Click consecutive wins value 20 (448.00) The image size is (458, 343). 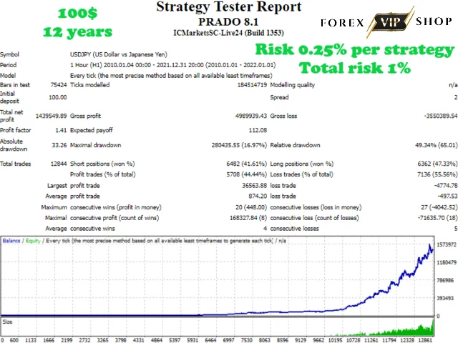click(x=251, y=207)
